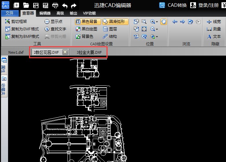Click the 35° custom rotate icon
This screenshot has width=226, height=162.
pyautogui.click(x=136, y=37)
